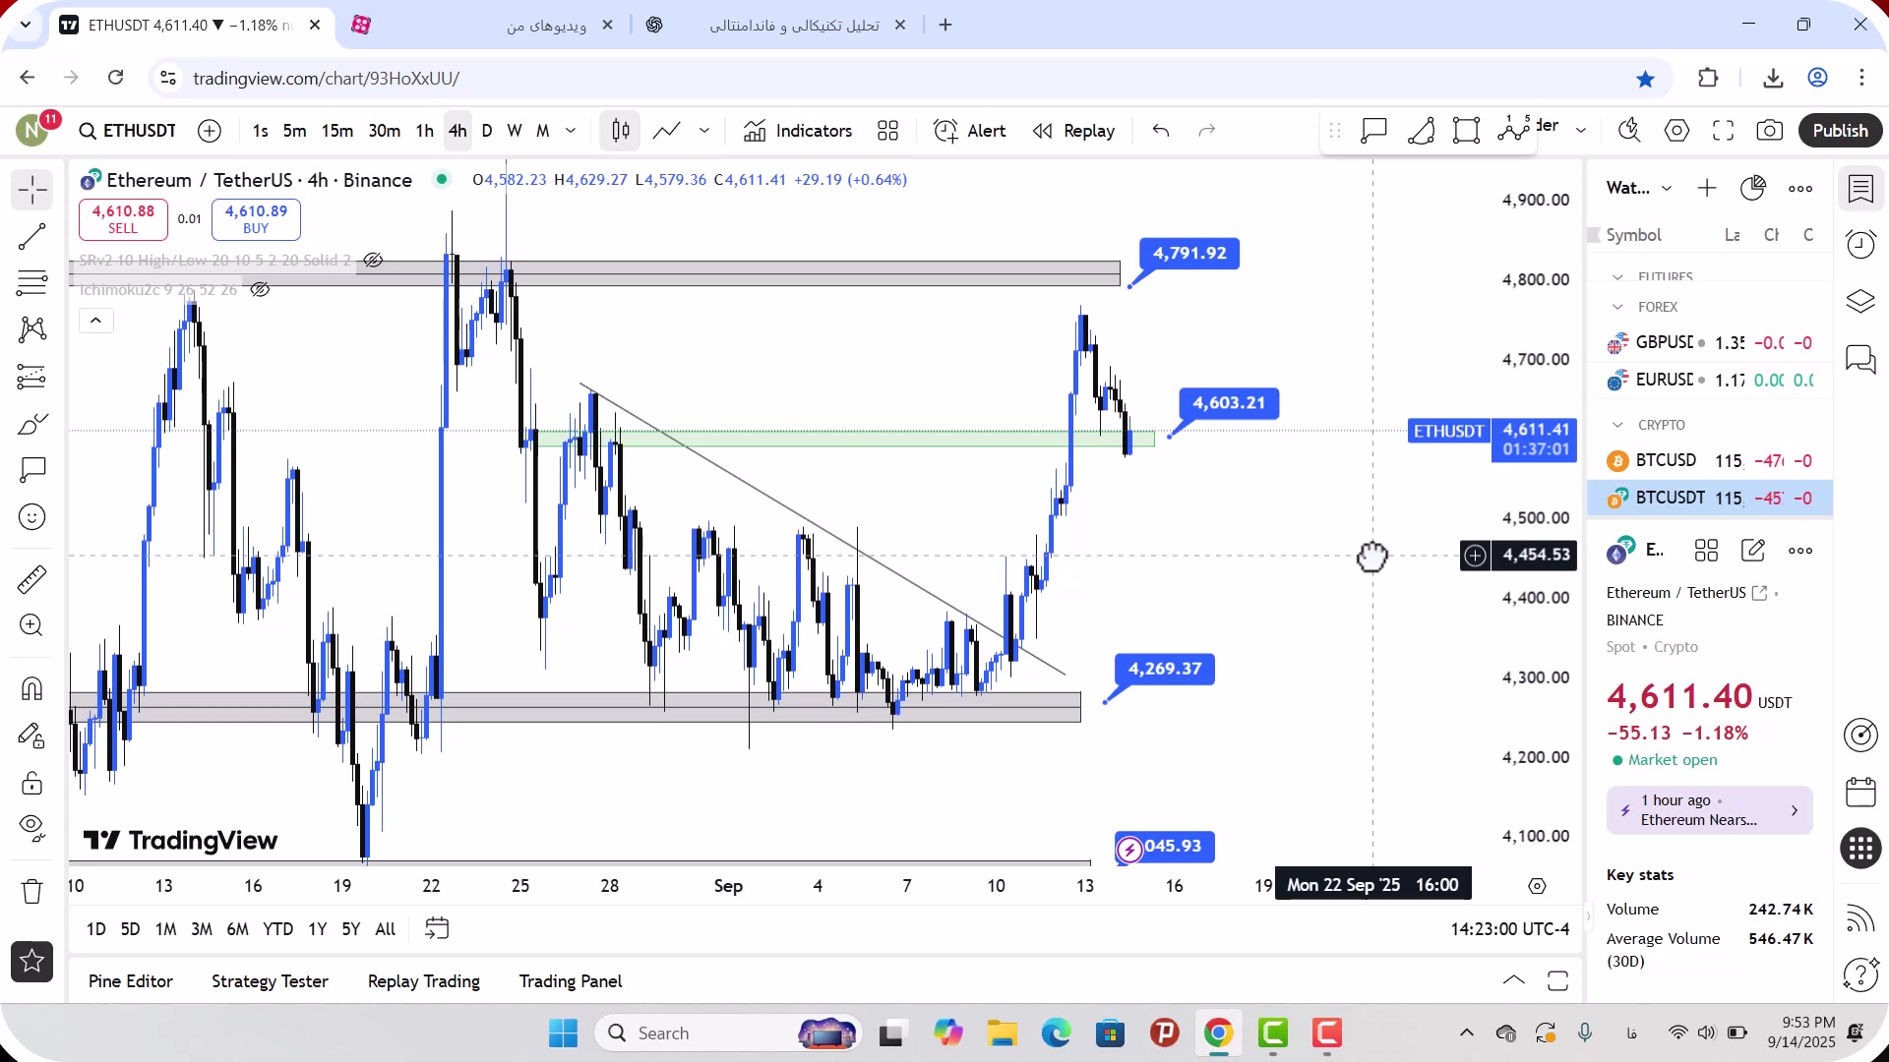This screenshot has height=1062, width=1889.
Task: Select BTCUSD in the watchlist
Action: (1710, 461)
